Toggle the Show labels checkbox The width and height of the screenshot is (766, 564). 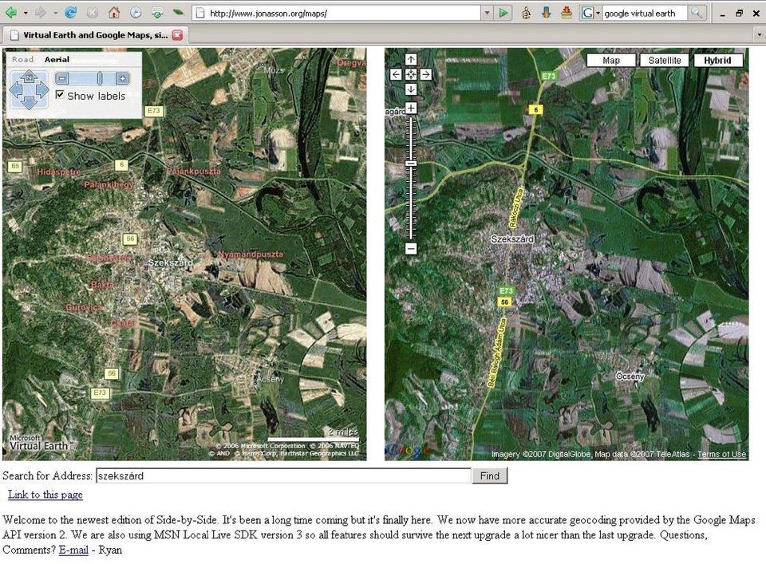click(60, 95)
